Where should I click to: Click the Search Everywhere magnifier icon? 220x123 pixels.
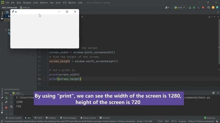click(x=209, y=8)
